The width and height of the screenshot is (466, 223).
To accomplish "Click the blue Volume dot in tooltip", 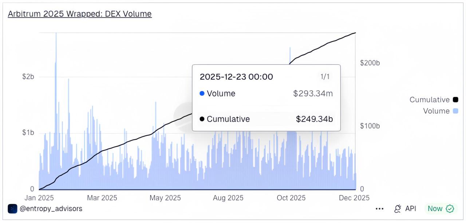I will [x=202, y=94].
